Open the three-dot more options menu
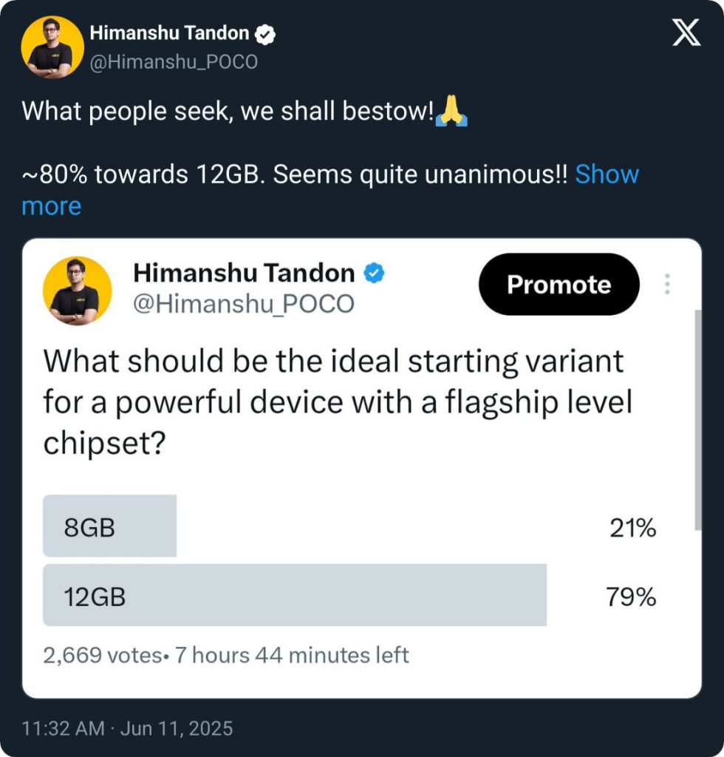This screenshot has height=757, width=724. (667, 285)
